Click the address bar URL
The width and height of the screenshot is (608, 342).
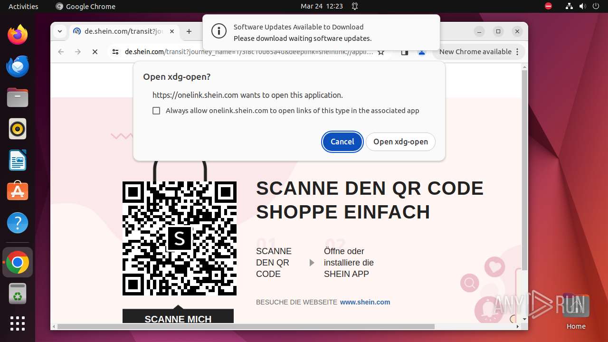(x=249, y=52)
